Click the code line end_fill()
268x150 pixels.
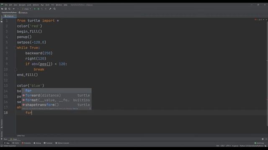click(27, 75)
